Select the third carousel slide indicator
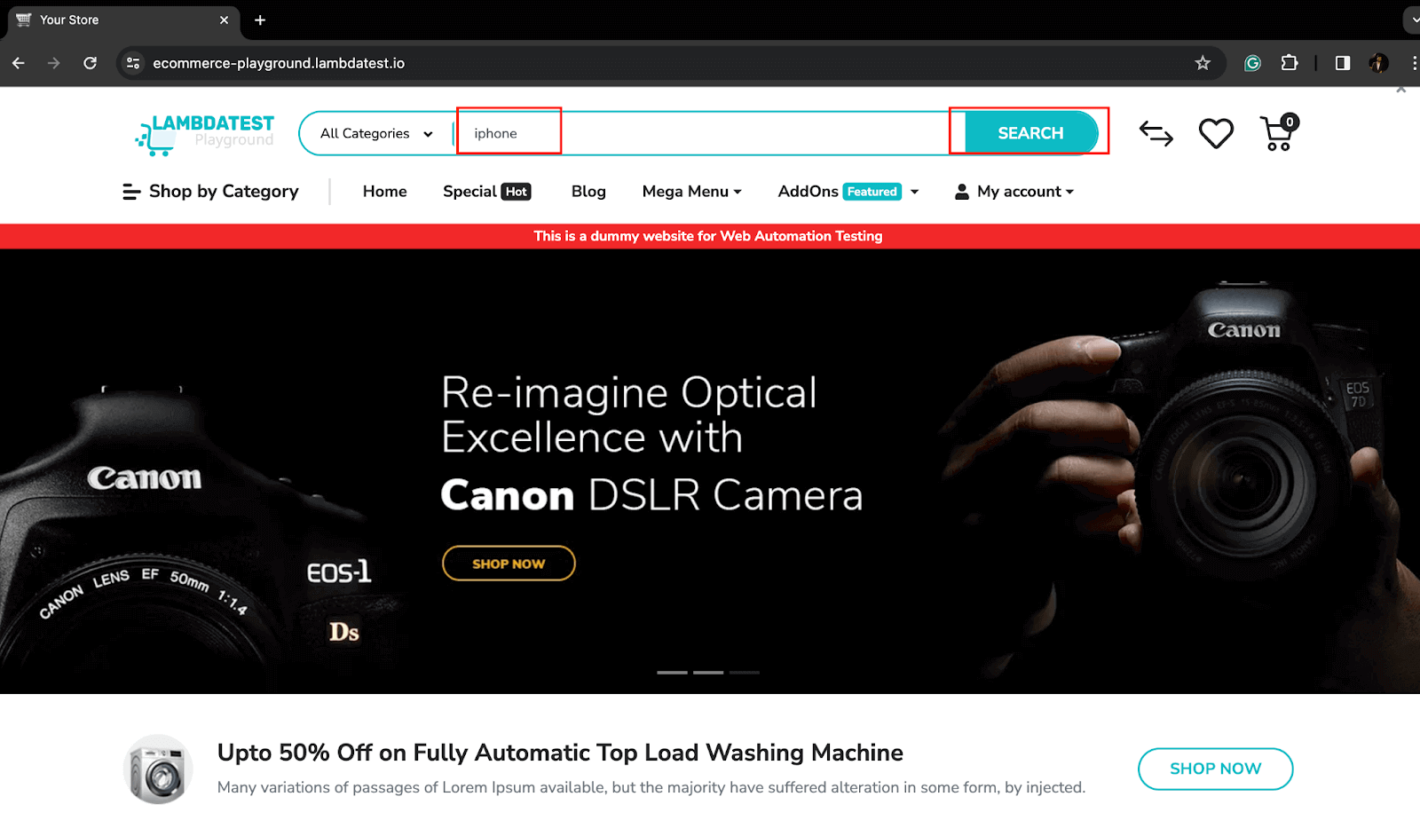Screen dimensions: 1420x828 [745, 673]
